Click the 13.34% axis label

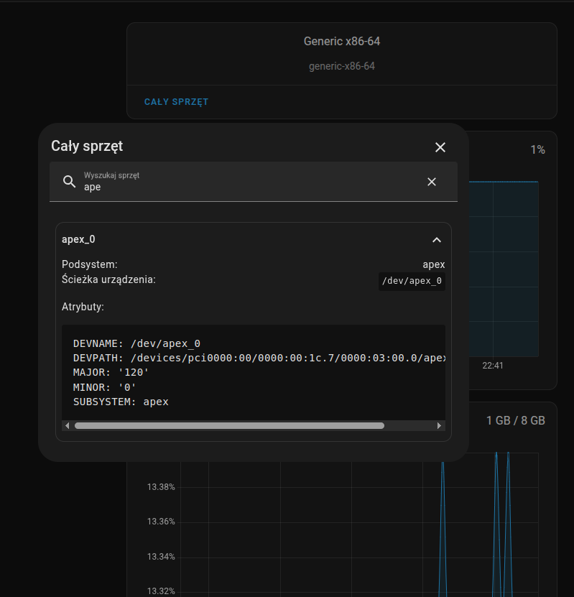(161, 557)
